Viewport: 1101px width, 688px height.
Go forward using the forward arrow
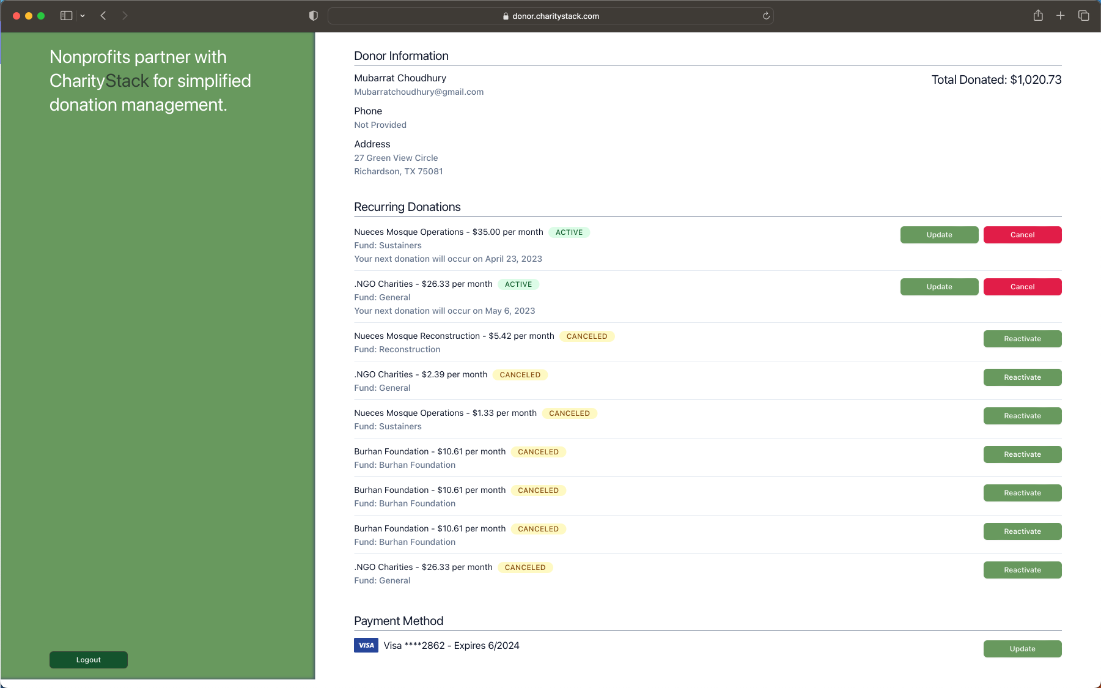(125, 16)
